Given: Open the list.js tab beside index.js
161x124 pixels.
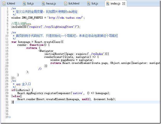Looking at the screenshot, I should pyautogui.click(x=93, y=4).
